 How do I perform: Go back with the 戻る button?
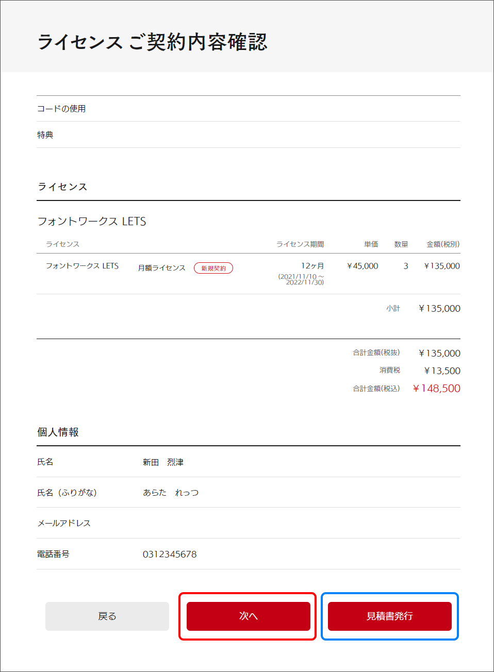coord(107,616)
